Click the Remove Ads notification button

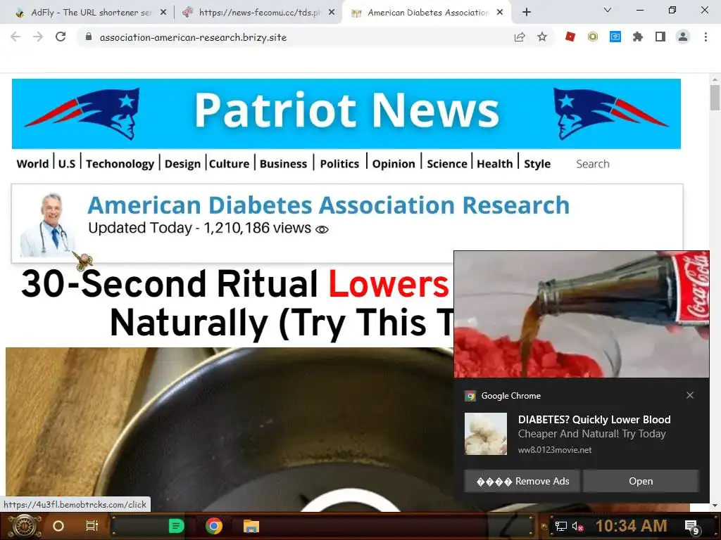(x=522, y=481)
